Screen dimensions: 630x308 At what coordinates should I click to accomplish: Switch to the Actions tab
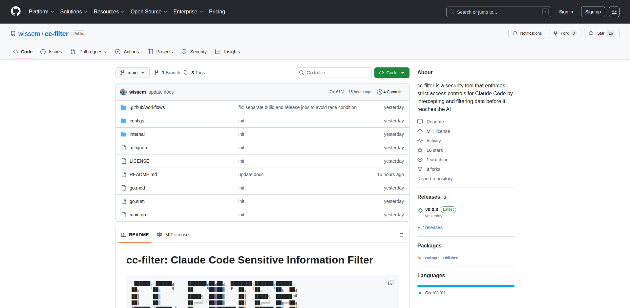[x=127, y=52]
